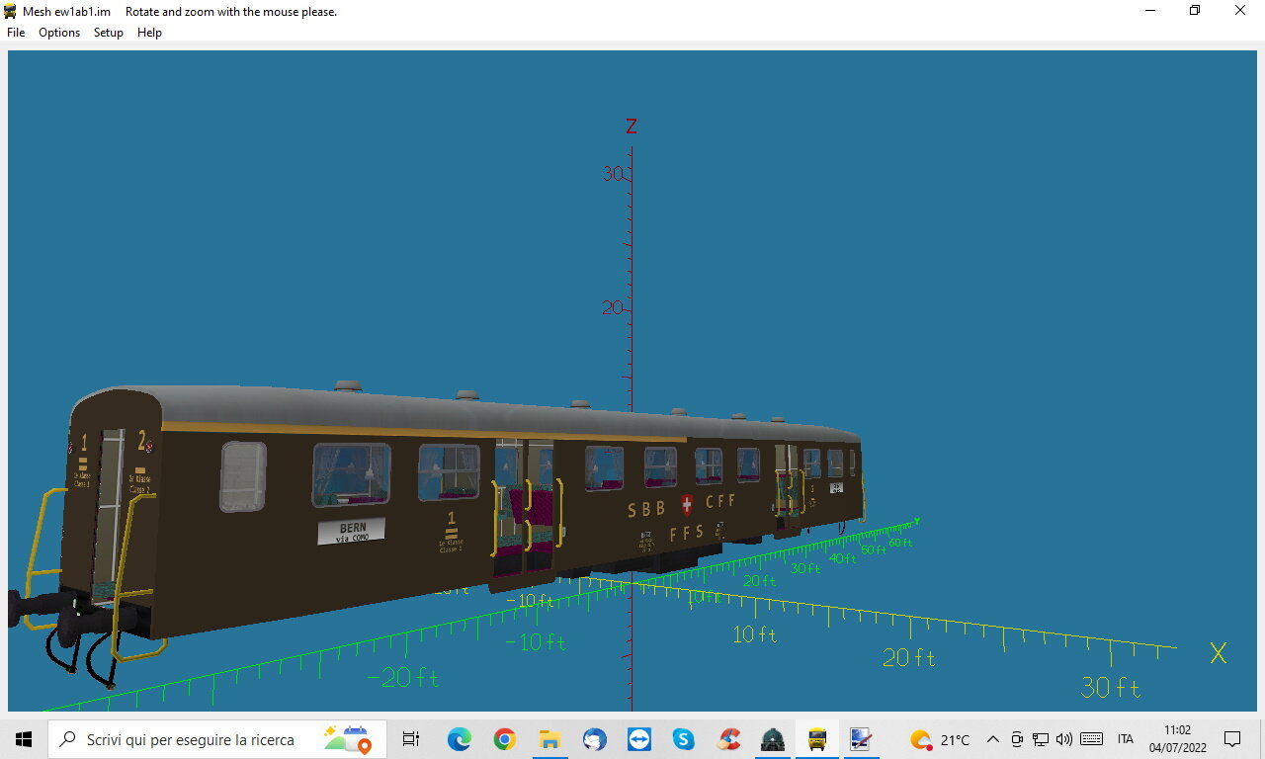
Task: Select the yellow train mesh viewer taskbar icon
Action: click(x=817, y=739)
